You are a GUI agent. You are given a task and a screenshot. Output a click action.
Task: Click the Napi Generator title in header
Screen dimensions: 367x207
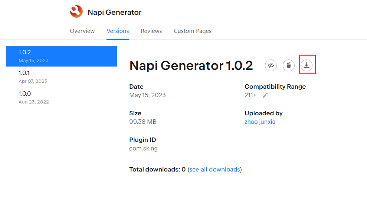click(x=114, y=12)
